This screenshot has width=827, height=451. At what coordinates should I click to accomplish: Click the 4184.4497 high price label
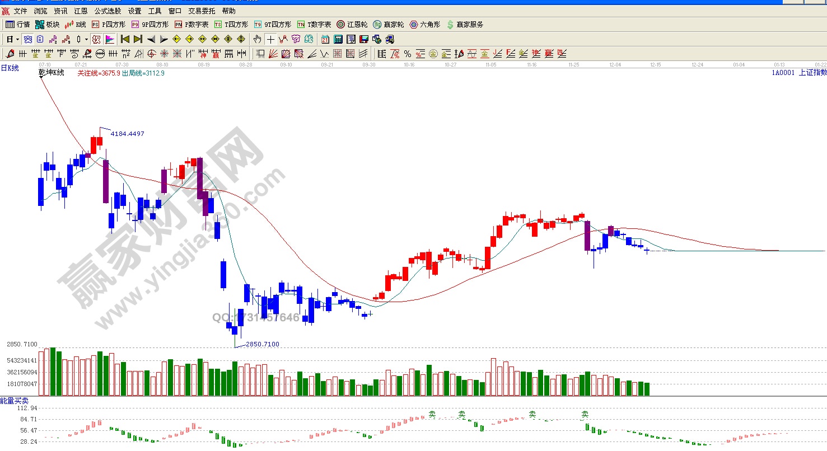point(127,134)
